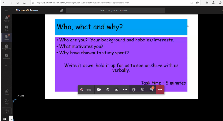Toggle the microphone mute button
This screenshot has width=223, height=121.
pos(108,90)
